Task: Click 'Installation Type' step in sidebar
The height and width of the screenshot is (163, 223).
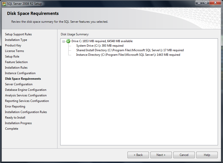Action: point(16,40)
